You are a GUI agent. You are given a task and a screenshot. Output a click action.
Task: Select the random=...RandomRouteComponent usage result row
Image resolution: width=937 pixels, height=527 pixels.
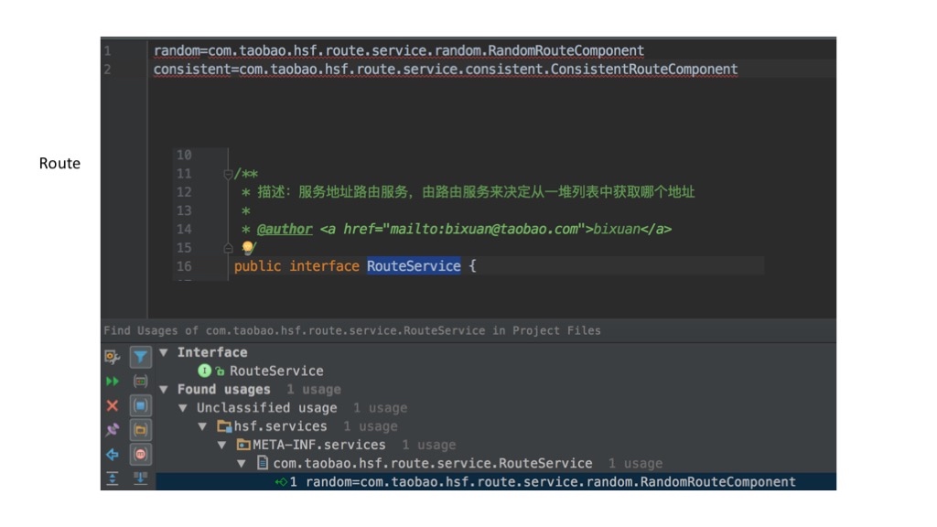[x=496, y=481]
